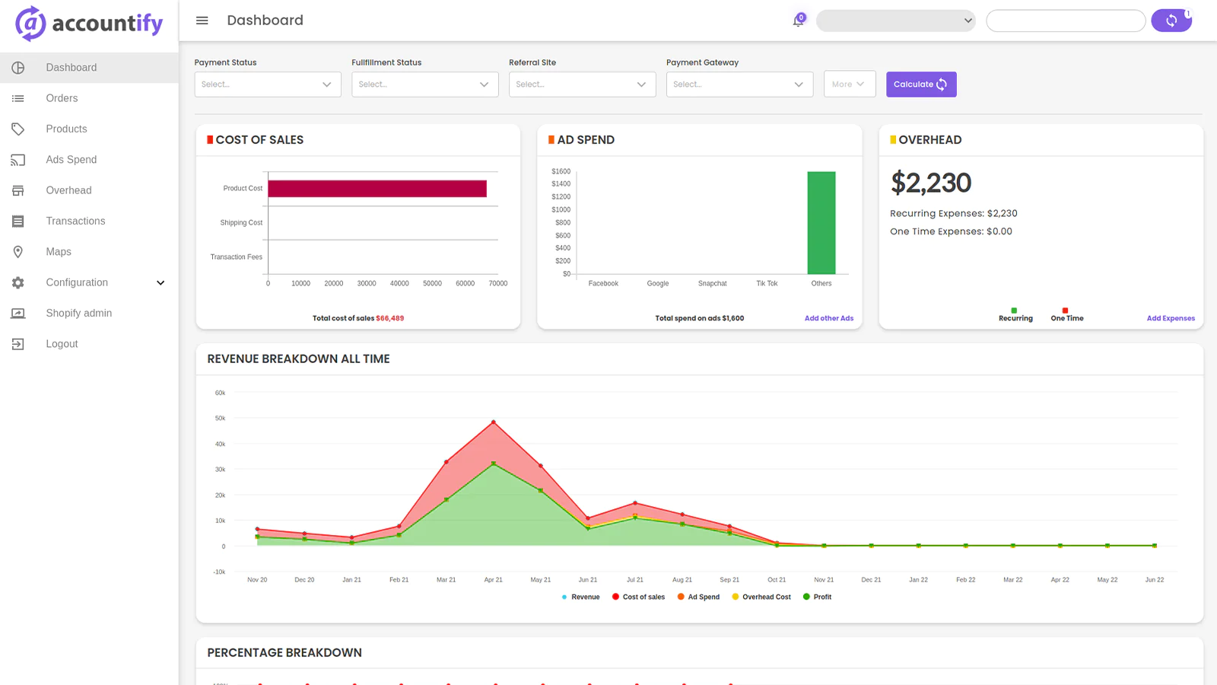Toggle Ad Spend legend item

(x=699, y=597)
